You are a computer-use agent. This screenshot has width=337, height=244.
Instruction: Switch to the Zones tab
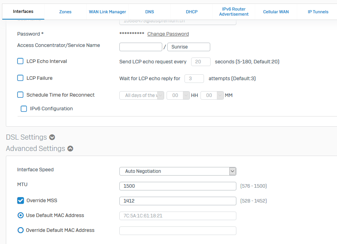click(65, 12)
